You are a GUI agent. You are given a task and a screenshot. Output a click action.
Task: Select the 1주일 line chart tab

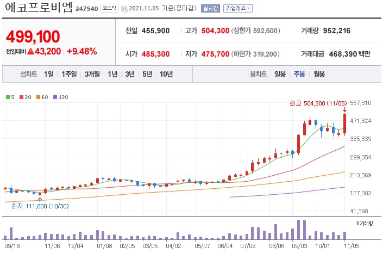(69, 74)
